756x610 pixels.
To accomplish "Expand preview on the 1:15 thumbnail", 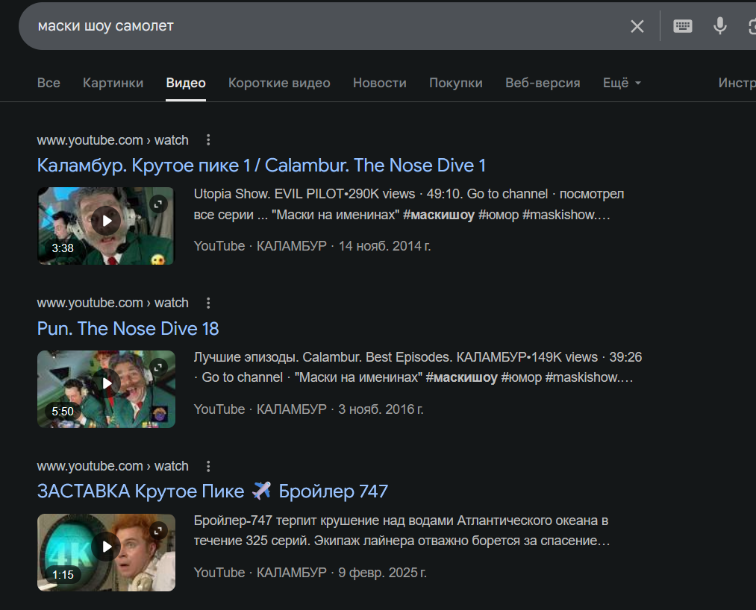I will click(x=158, y=531).
